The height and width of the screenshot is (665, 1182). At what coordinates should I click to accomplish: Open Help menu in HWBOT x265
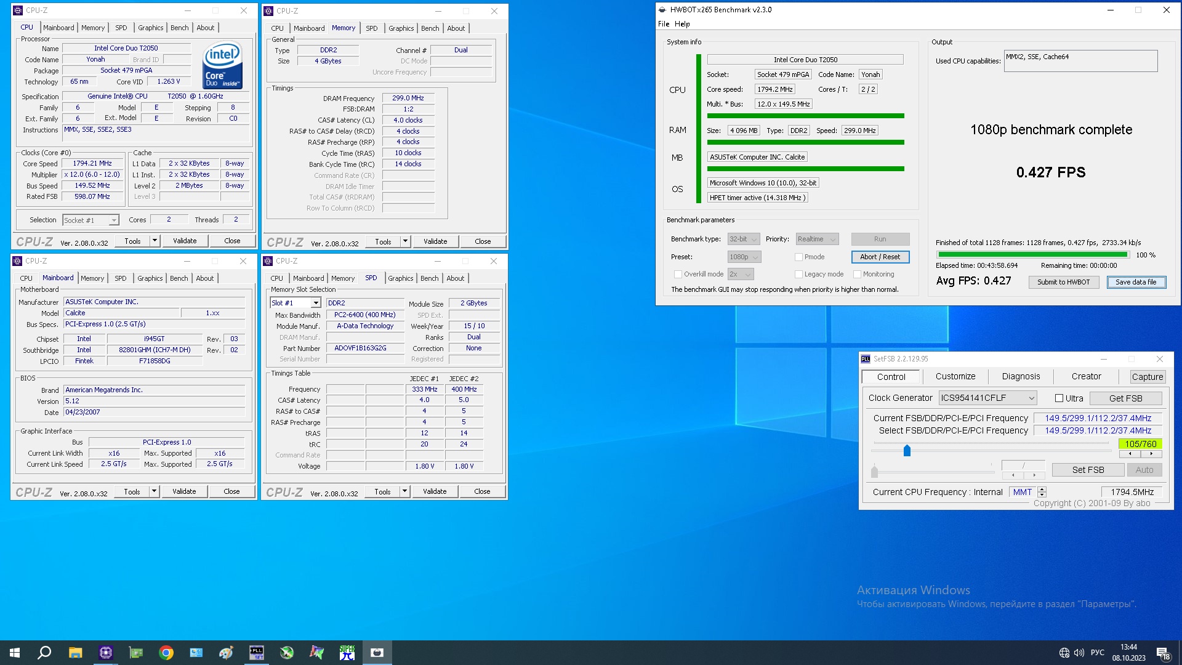click(682, 24)
